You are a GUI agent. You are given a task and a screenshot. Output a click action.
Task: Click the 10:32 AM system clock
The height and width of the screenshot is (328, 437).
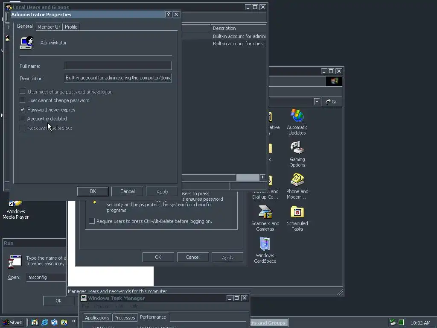pyautogui.click(x=420, y=323)
